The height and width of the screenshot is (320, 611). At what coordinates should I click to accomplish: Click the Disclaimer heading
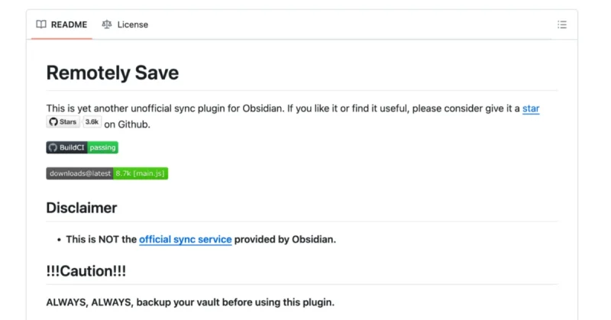pos(82,208)
